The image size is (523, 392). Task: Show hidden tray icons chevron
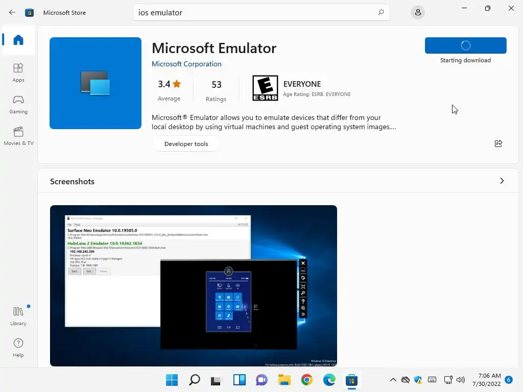[393, 380]
